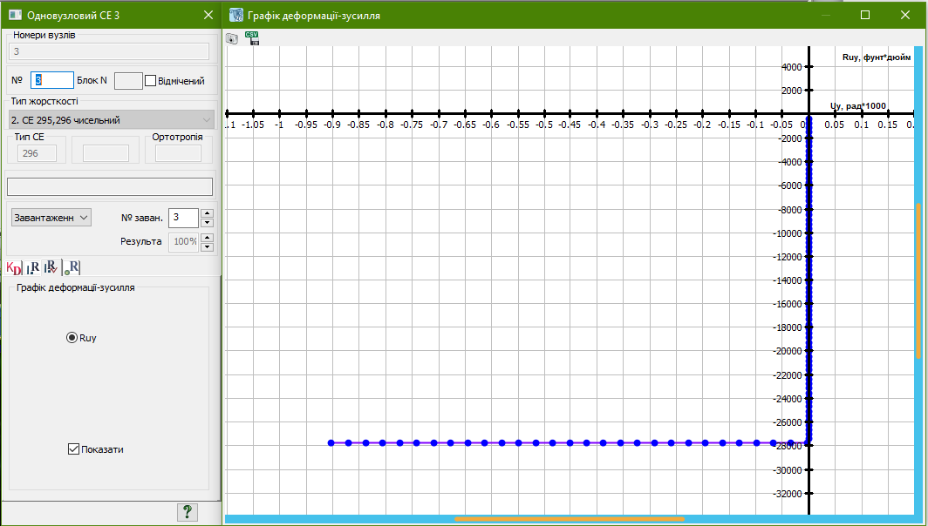
Task: Select the Ruy radio button
Action: pyautogui.click(x=72, y=338)
